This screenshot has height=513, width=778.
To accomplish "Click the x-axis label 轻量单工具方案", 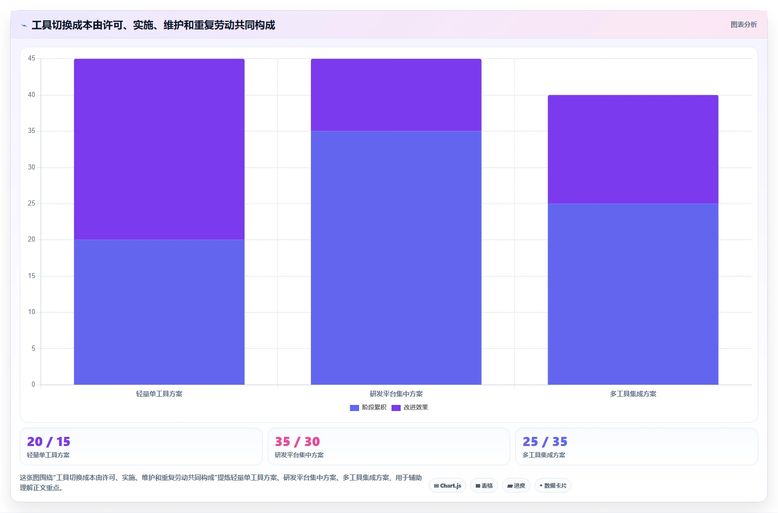I will coord(159,394).
